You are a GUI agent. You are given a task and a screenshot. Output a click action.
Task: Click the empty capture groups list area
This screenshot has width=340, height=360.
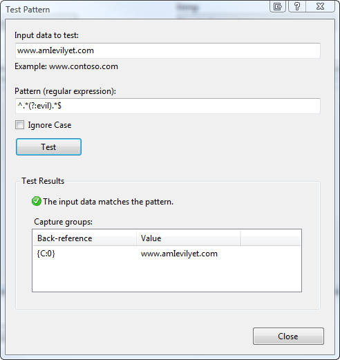(167, 276)
